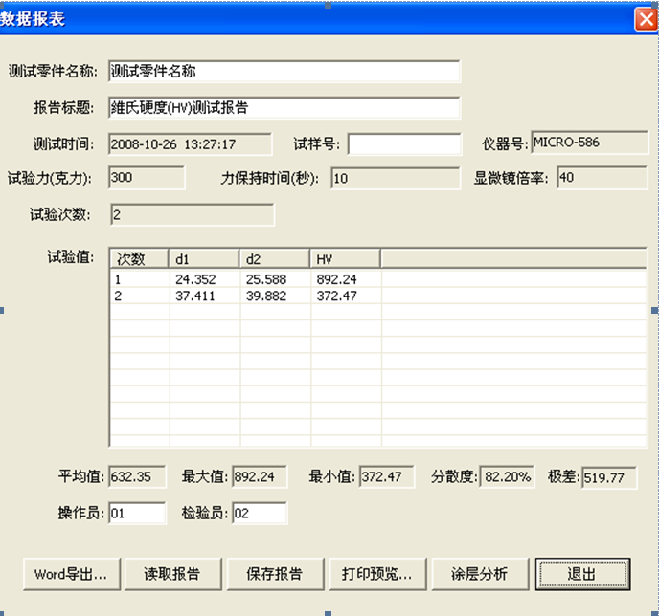659x616 pixels.
Task: Select the 操作员 field containing 01
Action: click(137, 514)
